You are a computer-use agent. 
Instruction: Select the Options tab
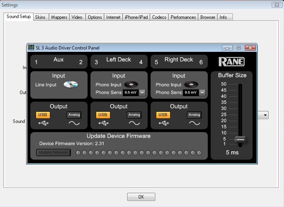tap(95, 17)
